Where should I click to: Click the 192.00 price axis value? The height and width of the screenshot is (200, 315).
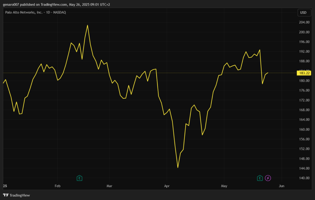coord(304,52)
